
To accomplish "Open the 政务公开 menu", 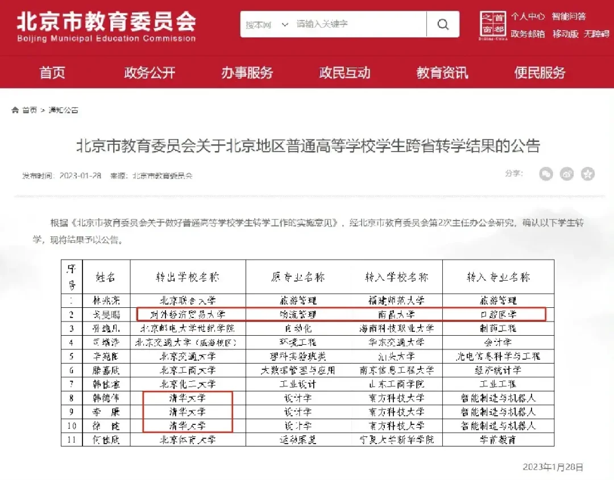I will point(150,72).
